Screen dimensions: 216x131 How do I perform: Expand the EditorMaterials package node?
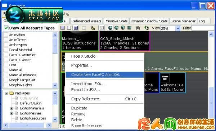[x=12, y=108]
